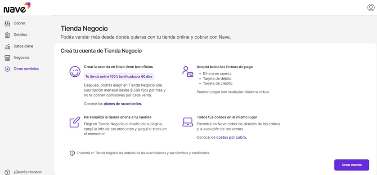Click Crear la cuenta en Nave tiene beneficios
This screenshot has height=175, width=377.
118,67
